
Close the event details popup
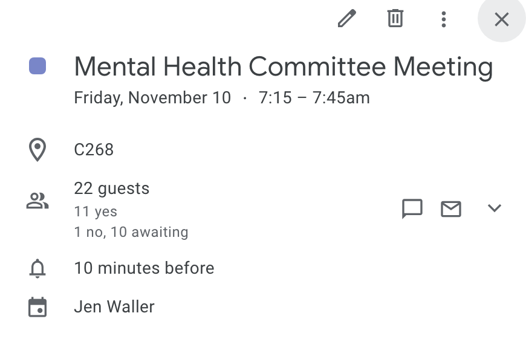point(501,19)
